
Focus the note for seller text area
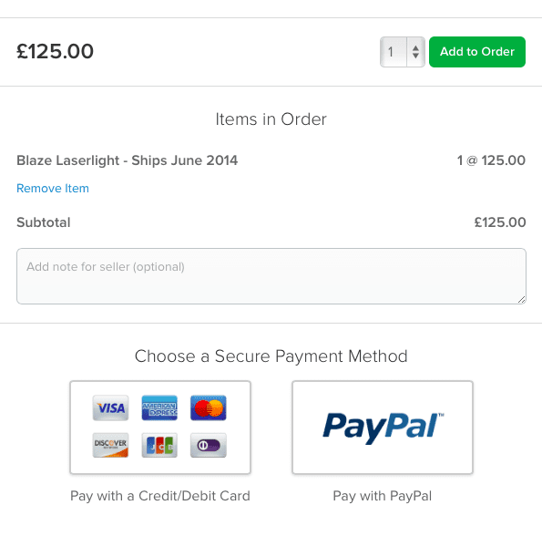click(271, 276)
